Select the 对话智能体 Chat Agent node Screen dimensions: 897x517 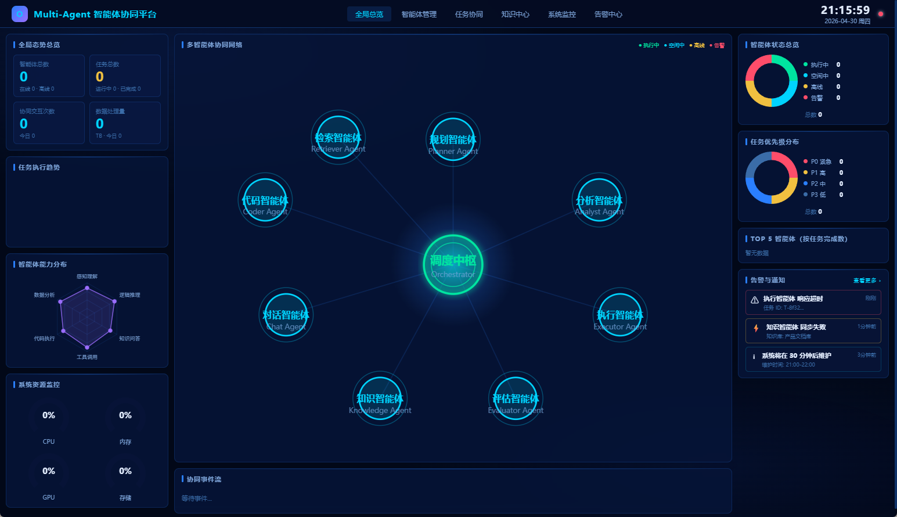pyautogui.click(x=286, y=315)
